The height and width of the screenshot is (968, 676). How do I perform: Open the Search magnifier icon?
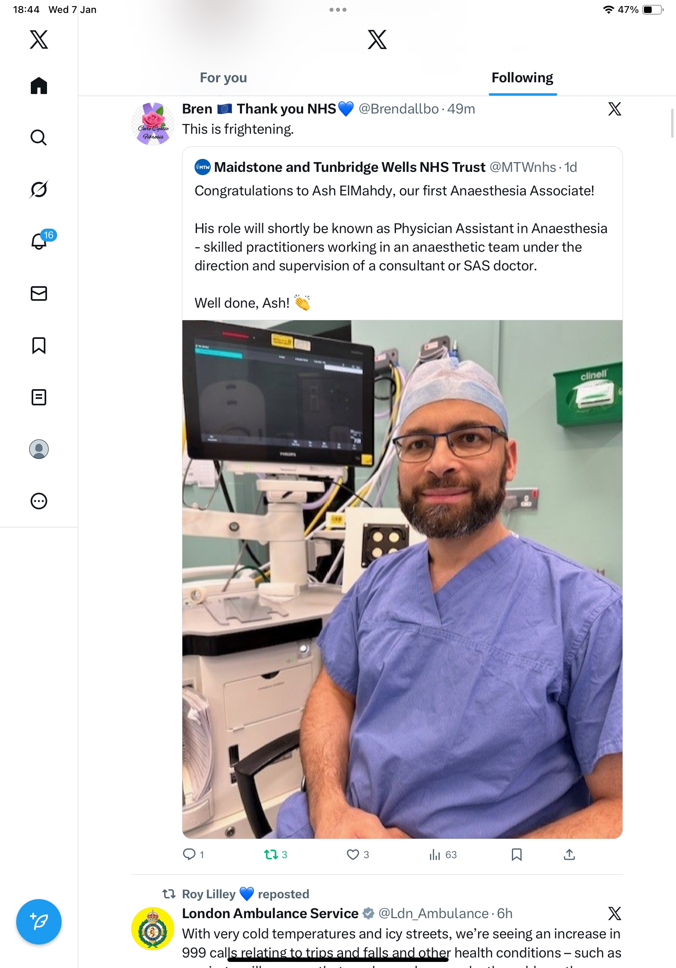[39, 137]
